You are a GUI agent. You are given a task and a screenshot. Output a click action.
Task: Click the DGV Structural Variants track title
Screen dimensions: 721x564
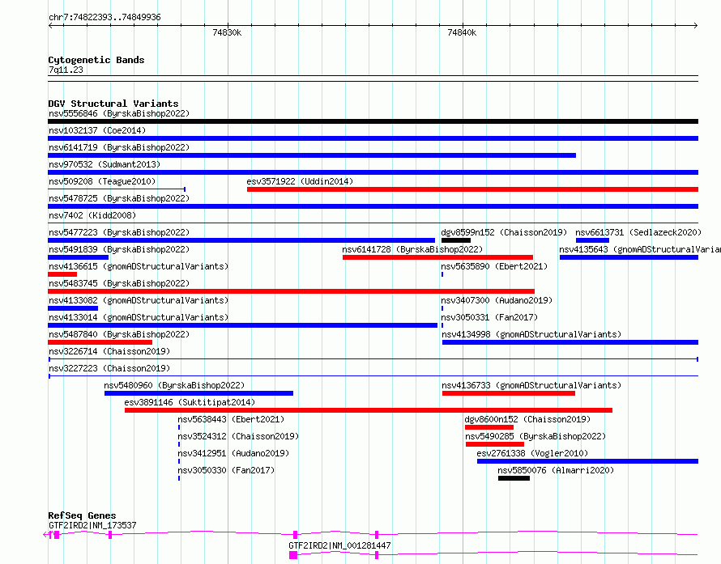(113, 104)
